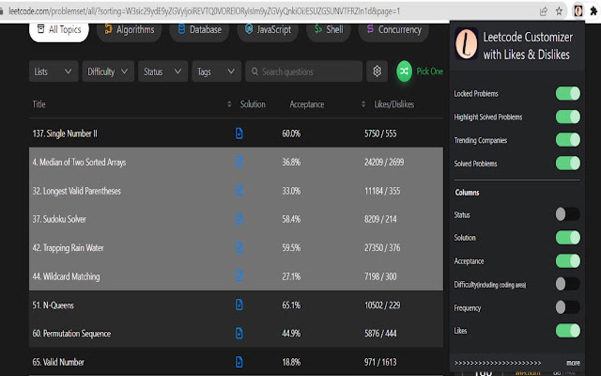Toggle the Locked Problems switch
This screenshot has width=601, height=376.
coord(568,94)
